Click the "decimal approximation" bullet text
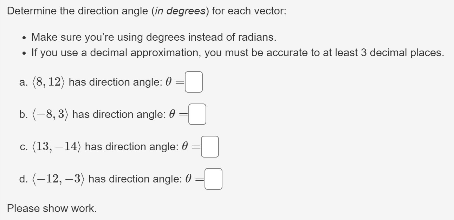The height and width of the screenshot is (220, 454). [238, 53]
